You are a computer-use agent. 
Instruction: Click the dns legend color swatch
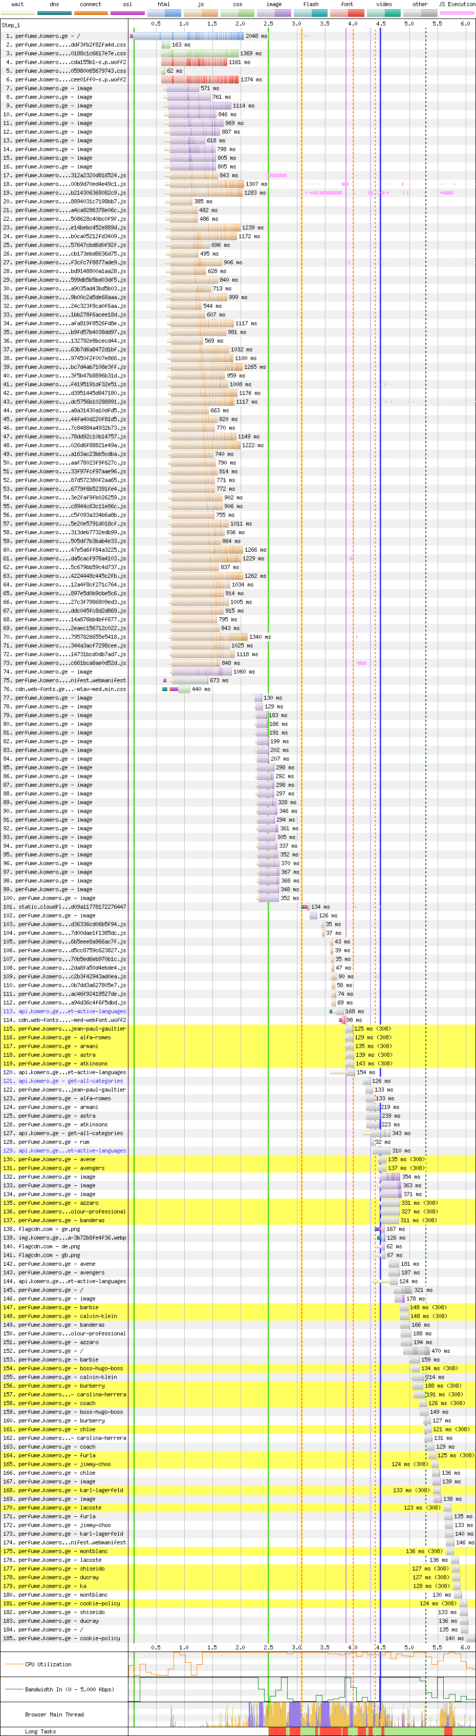click(x=55, y=13)
